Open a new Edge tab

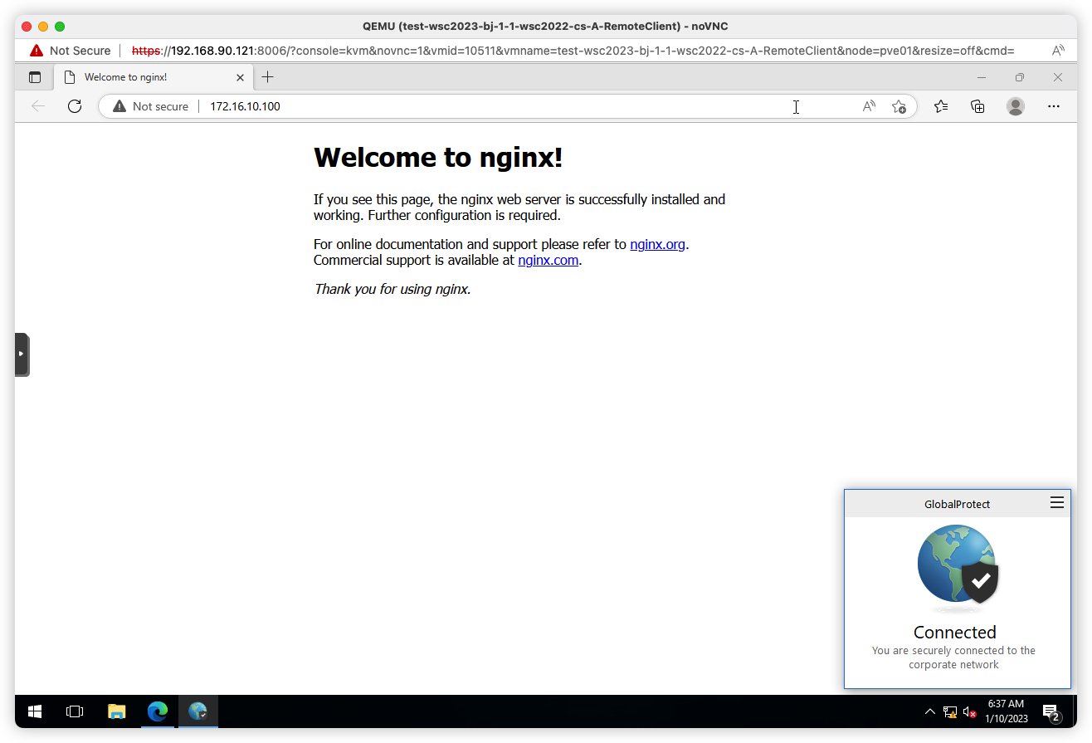(x=267, y=77)
